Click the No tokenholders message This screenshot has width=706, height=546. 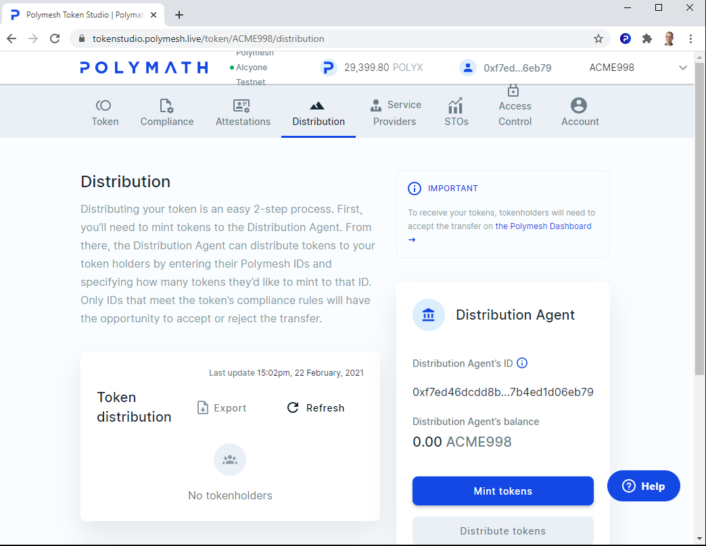(x=230, y=495)
